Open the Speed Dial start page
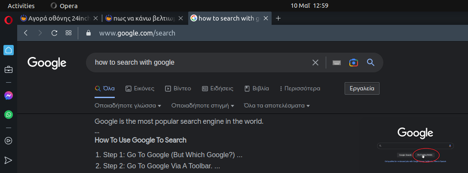 (68, 33)
